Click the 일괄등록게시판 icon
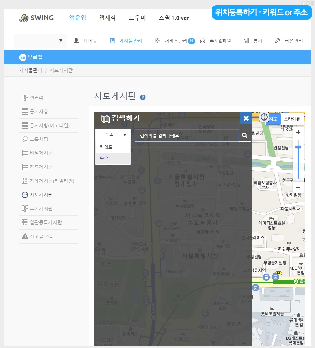 coord(25,223)
